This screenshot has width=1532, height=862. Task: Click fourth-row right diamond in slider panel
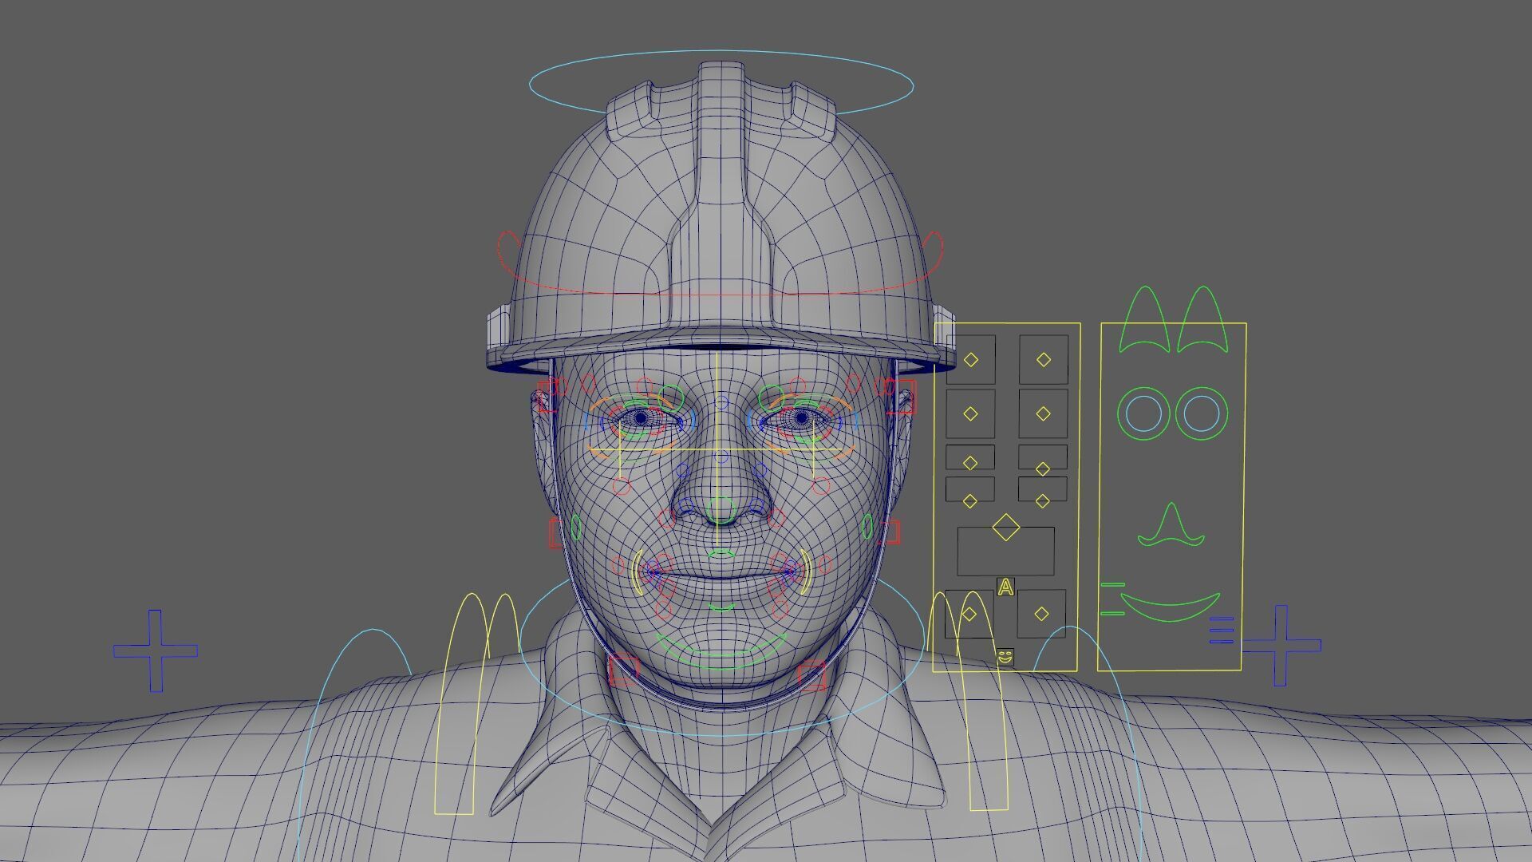click(1043, 501)
